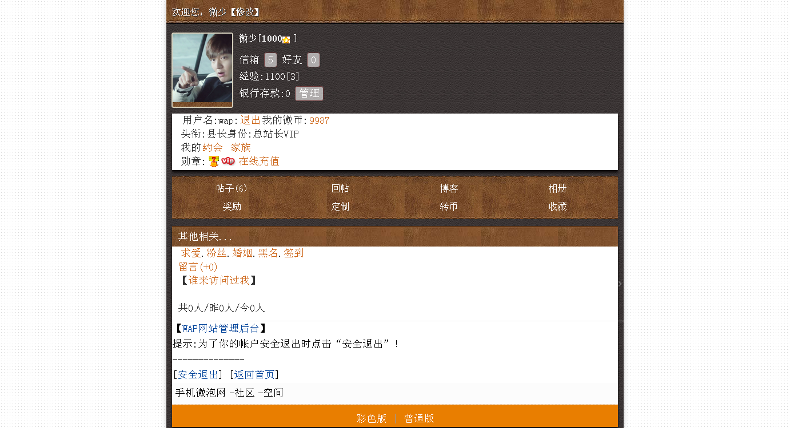Click the 退出 logout link
Screen dimensions: 790x428
(x=250, y=120)
